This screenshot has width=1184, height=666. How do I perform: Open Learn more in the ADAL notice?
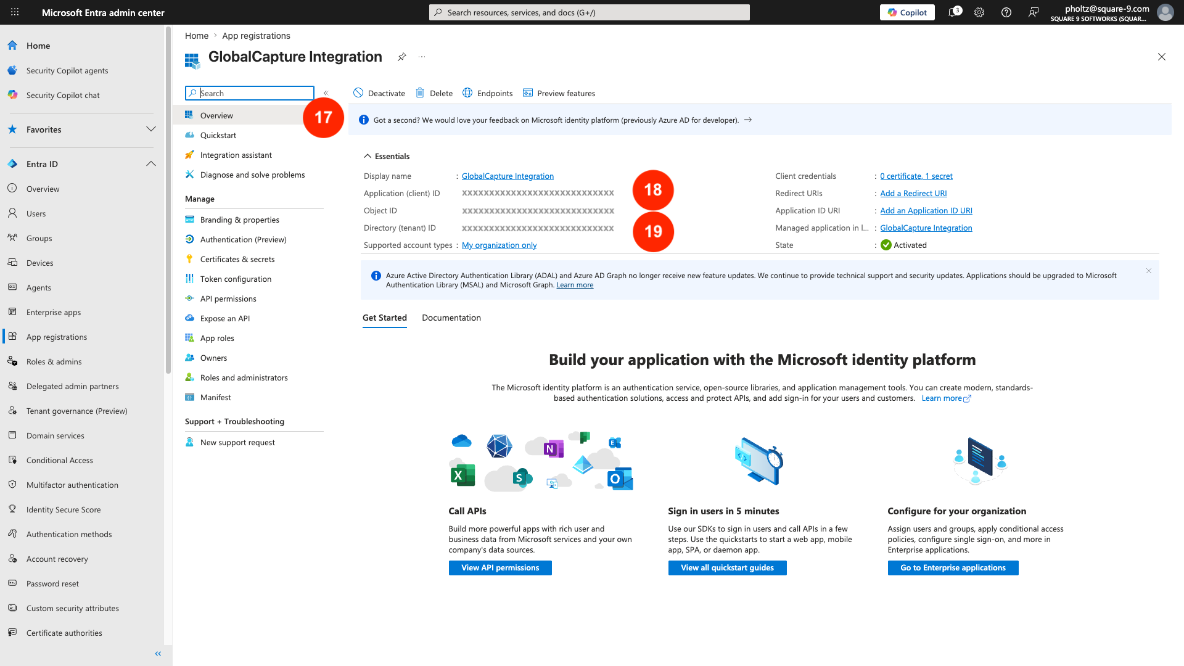click(575, 285)
